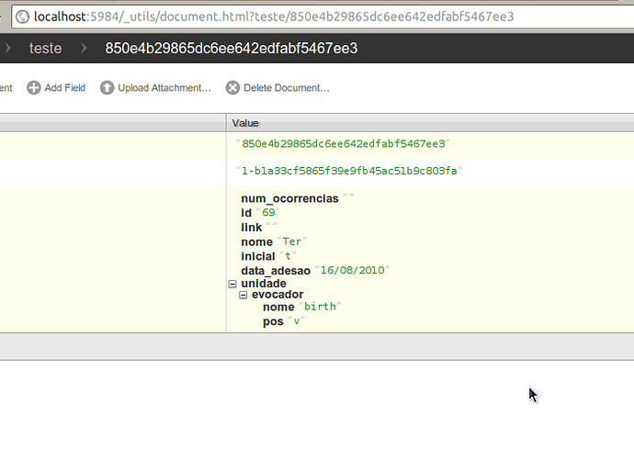Collapse the evocador tree node
This screenshot has height=459, width=634.
[x=243, y=295]
